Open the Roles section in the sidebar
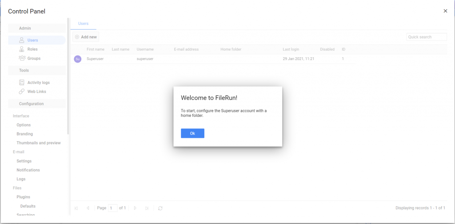 [x=32, y=49]
